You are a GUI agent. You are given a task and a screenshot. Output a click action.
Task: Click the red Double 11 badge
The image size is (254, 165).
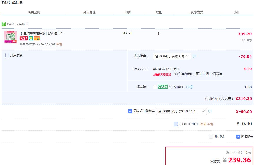click(24, 38)
